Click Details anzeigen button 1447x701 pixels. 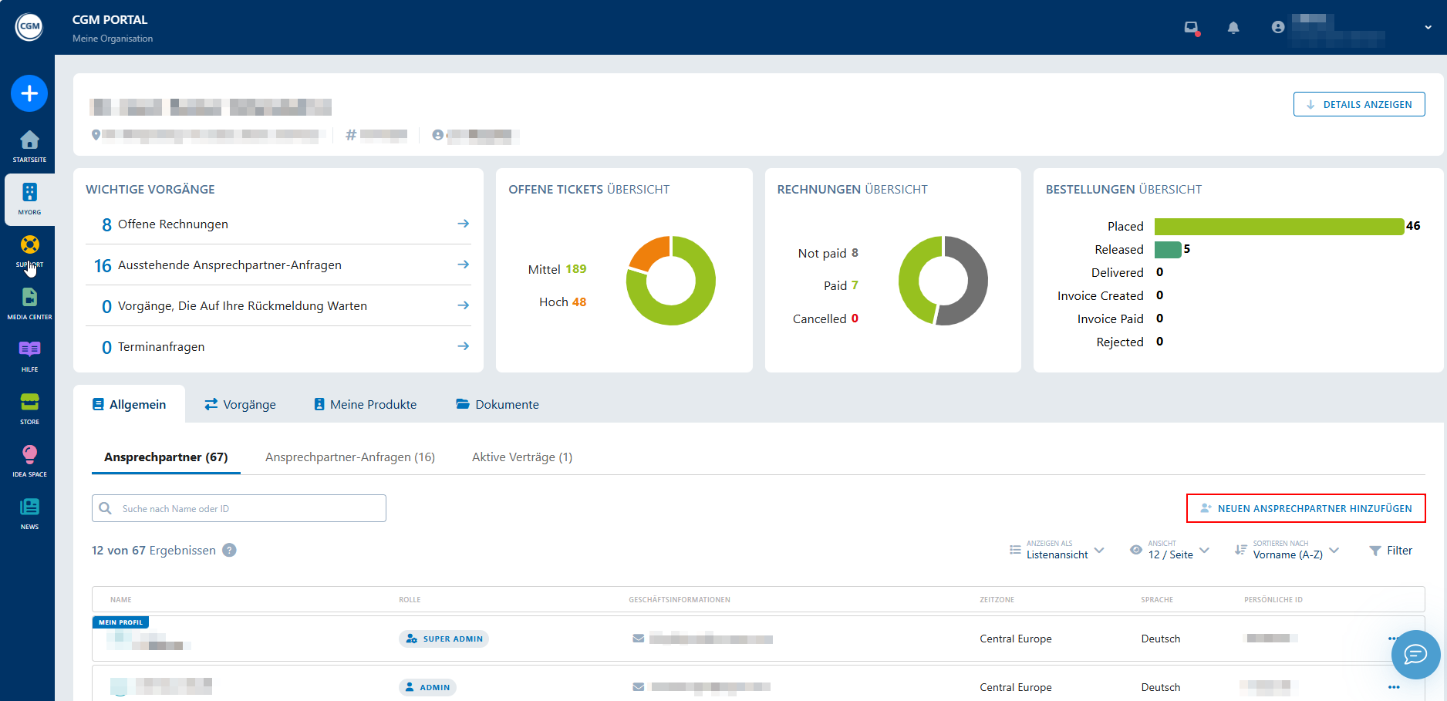tap(1358, 104)
